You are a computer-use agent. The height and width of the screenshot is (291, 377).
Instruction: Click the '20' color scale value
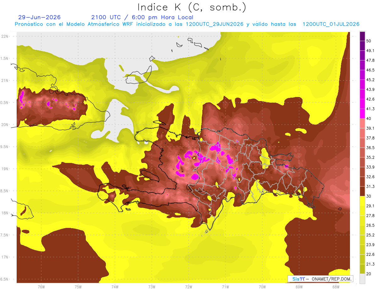(369, 274)
